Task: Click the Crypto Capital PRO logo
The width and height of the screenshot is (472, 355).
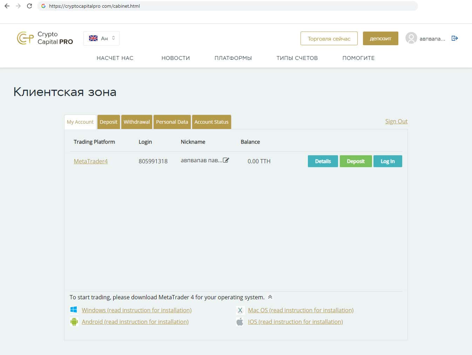Action: [45, 38]
